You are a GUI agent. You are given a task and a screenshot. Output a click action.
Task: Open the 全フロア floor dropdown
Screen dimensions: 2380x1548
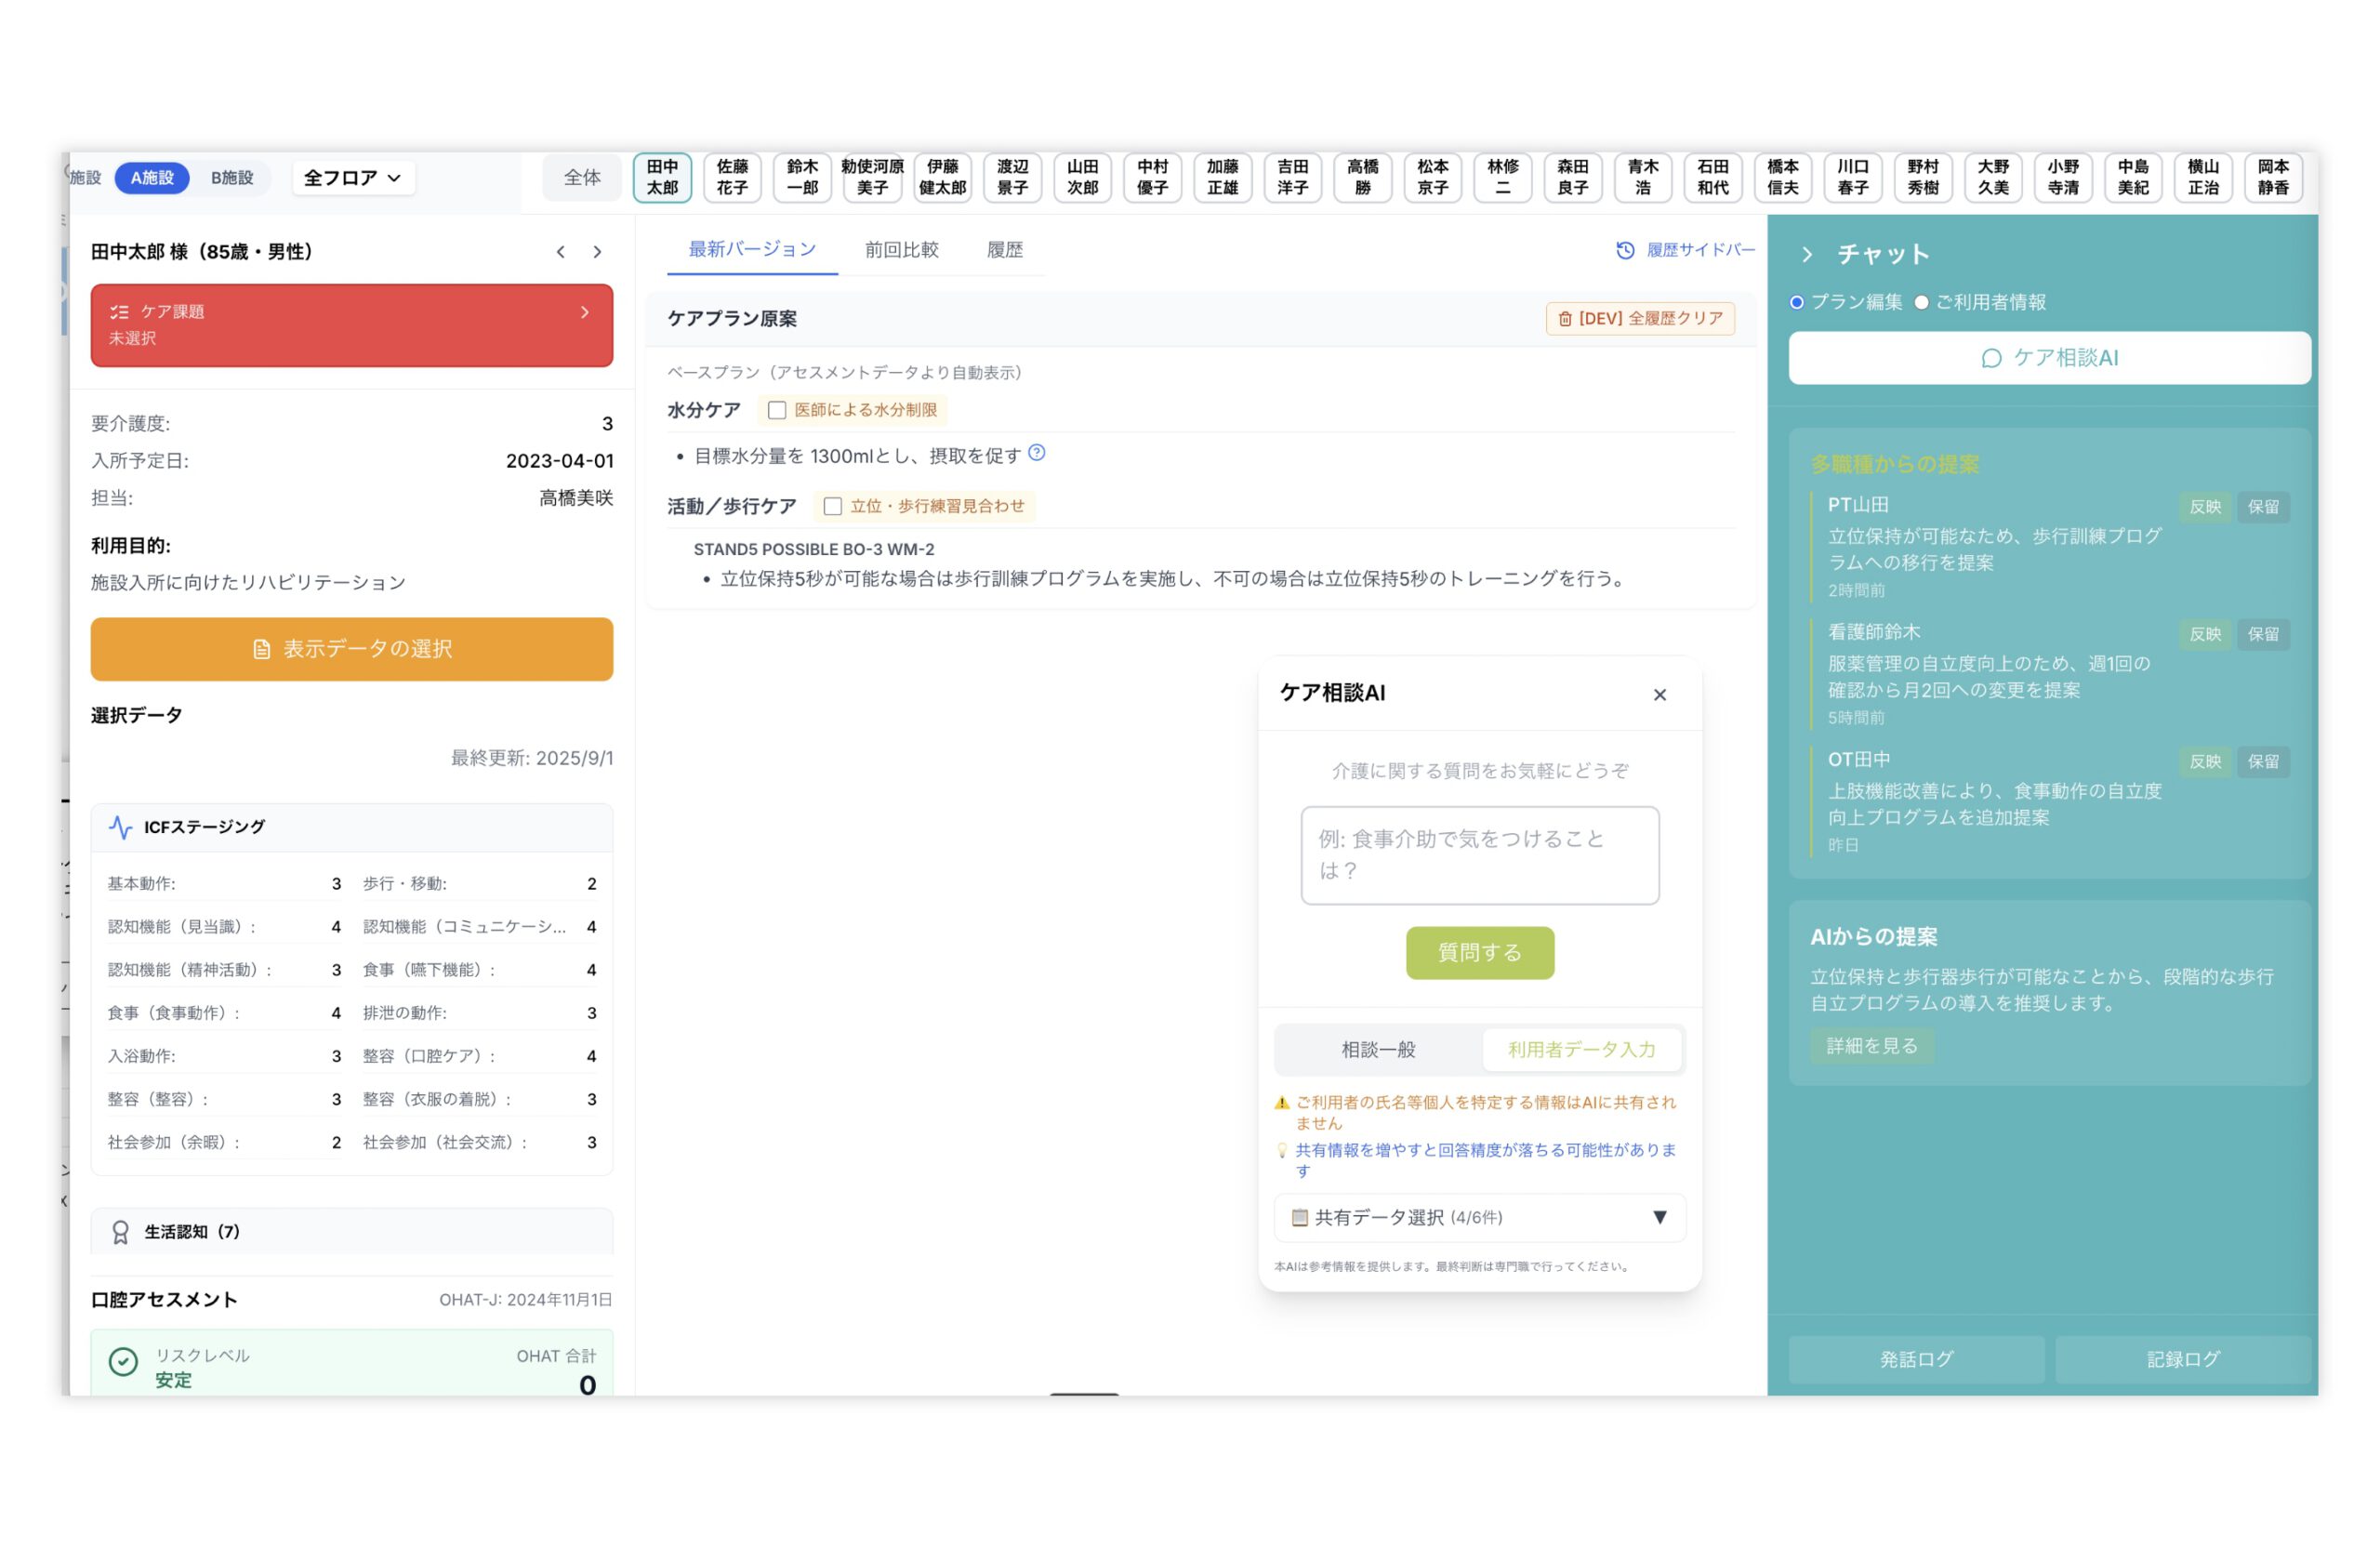pos(353,178)
